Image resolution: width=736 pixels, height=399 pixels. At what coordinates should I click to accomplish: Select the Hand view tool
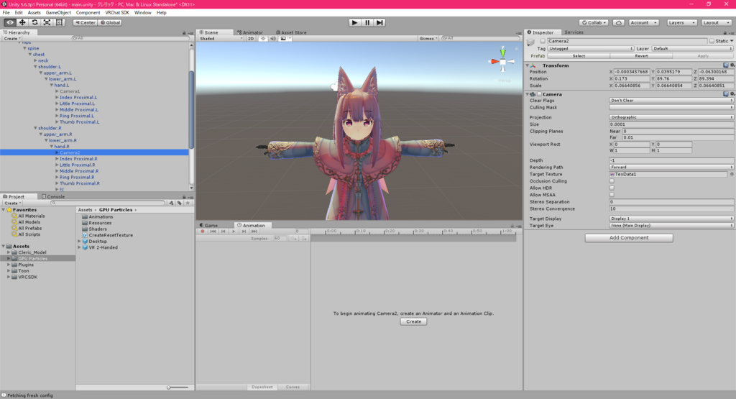coord(10,22)
